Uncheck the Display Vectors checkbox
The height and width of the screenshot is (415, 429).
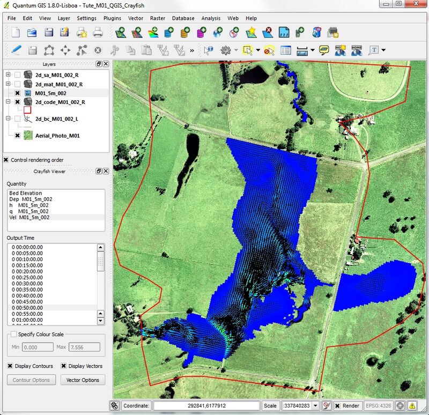(64, 366)
